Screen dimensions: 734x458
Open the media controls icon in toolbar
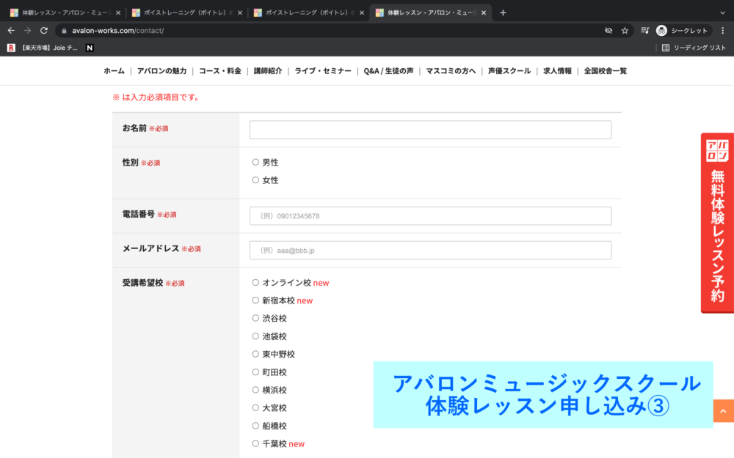click(x=645, y=30)
